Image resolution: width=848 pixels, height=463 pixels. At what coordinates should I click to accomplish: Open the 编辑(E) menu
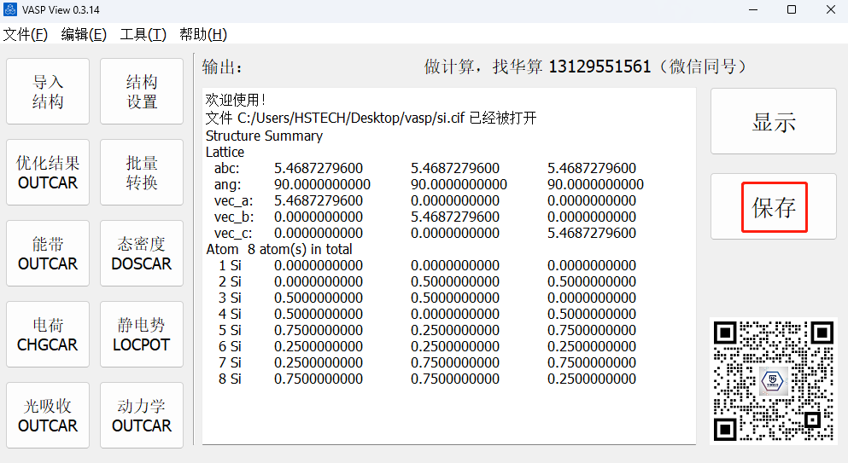pos(84,34)
